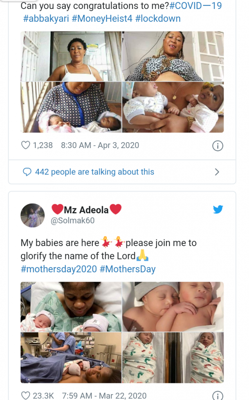Open info icon beside Apr 3, 2020
Screen dimensions: 249x400
(217, 146)
